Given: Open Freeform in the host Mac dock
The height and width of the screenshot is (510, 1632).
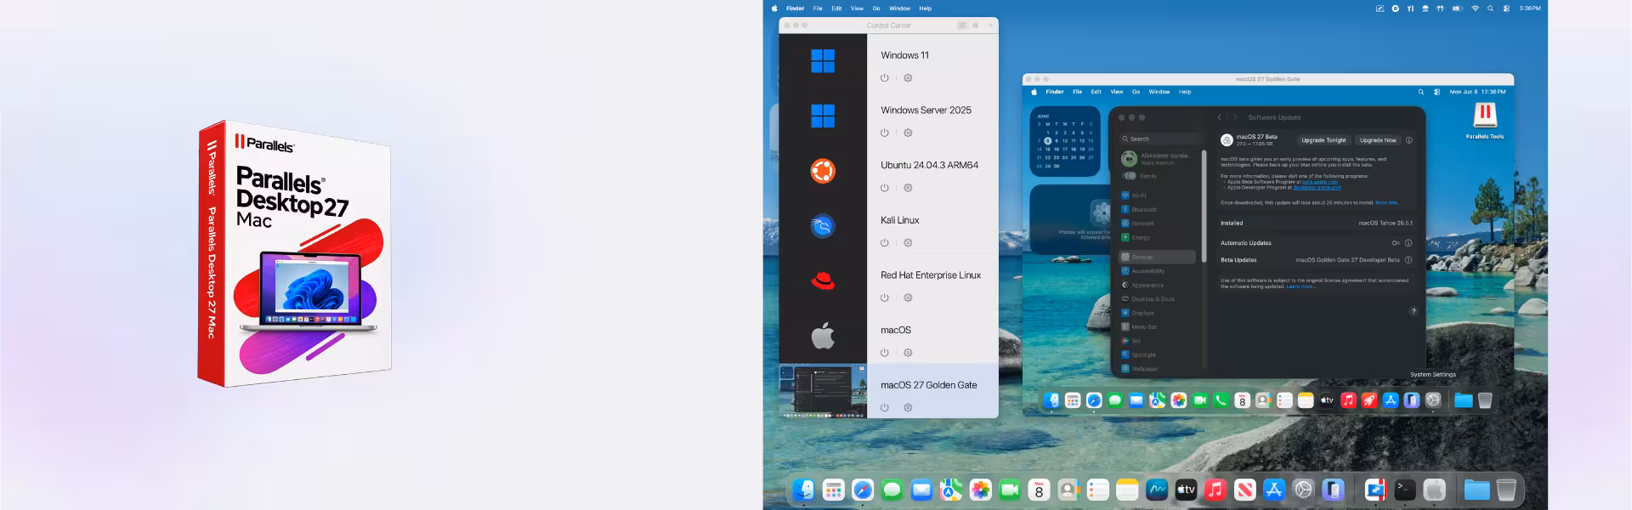Looking at the screenshot, I should click(x=1157, y=490).
